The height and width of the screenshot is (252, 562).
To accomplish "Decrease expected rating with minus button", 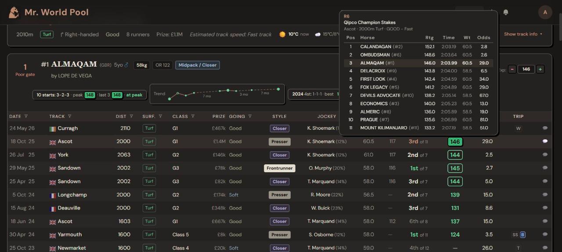I will 512,69.
